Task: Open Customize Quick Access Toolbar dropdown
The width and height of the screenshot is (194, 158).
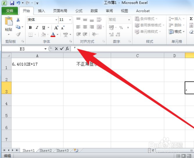Action: pyautogui.click(x=37, y=3)
